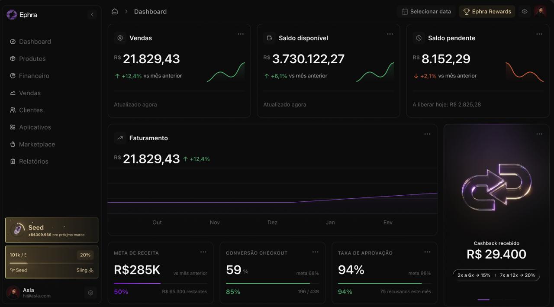
Task: Click the sidebar level progress bar
Action: tap(52, 263)
